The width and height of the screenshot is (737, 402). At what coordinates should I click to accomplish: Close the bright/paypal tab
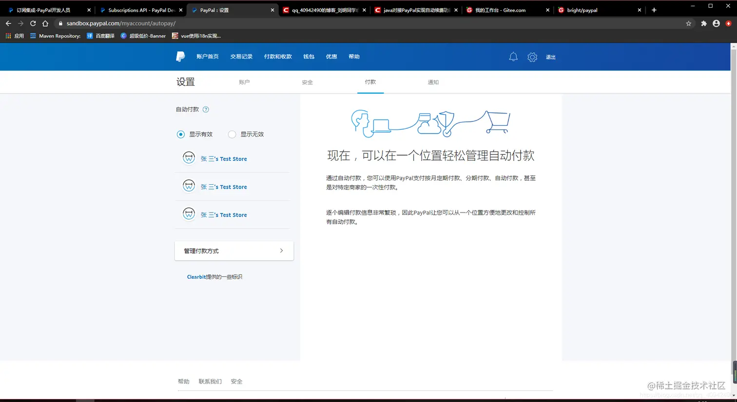pos(640,10)
